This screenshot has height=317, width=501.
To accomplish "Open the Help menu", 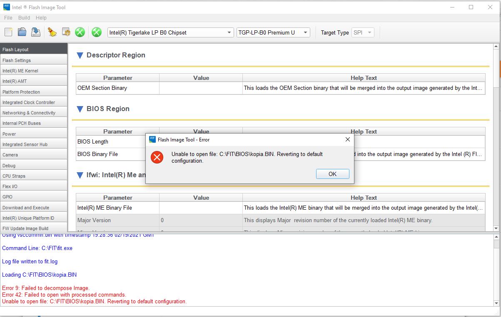I will (x=41, y=18).
